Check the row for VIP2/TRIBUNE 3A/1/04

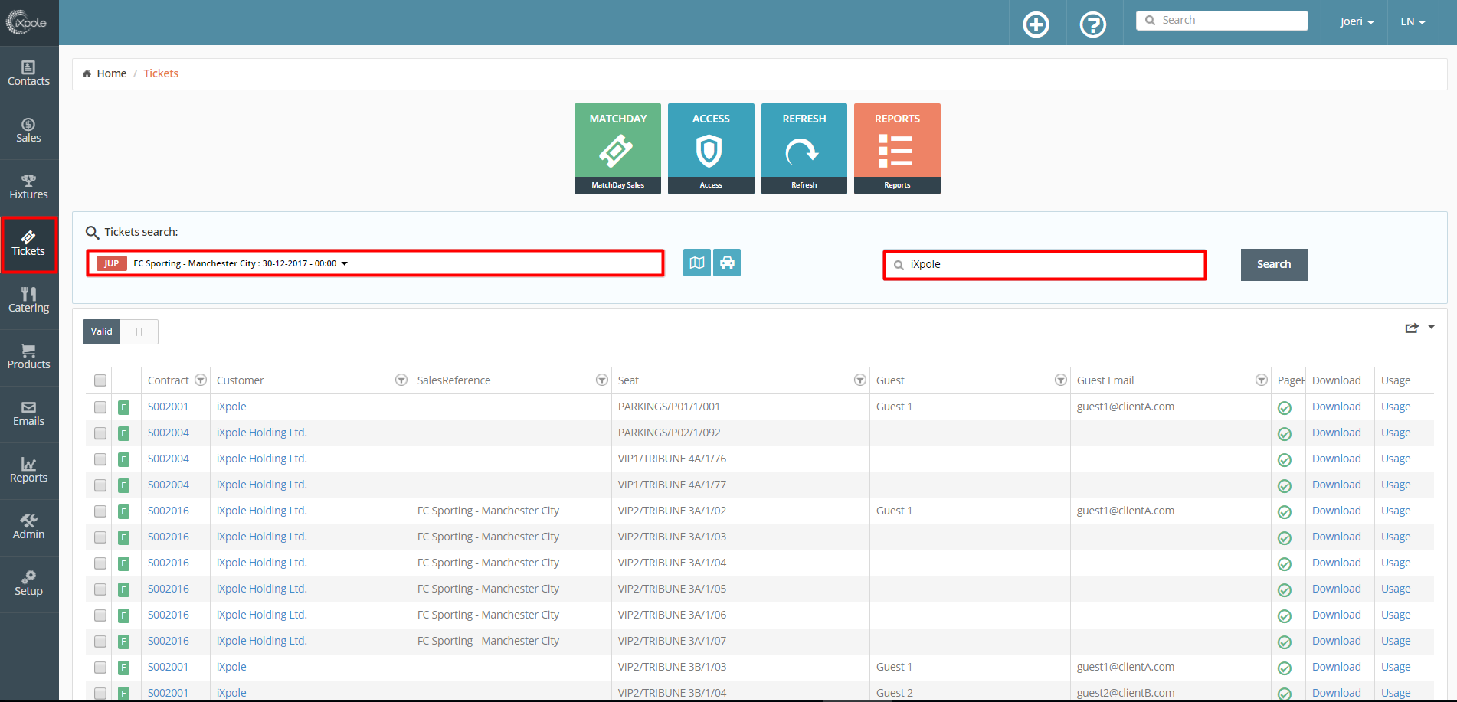coord(100,563)
